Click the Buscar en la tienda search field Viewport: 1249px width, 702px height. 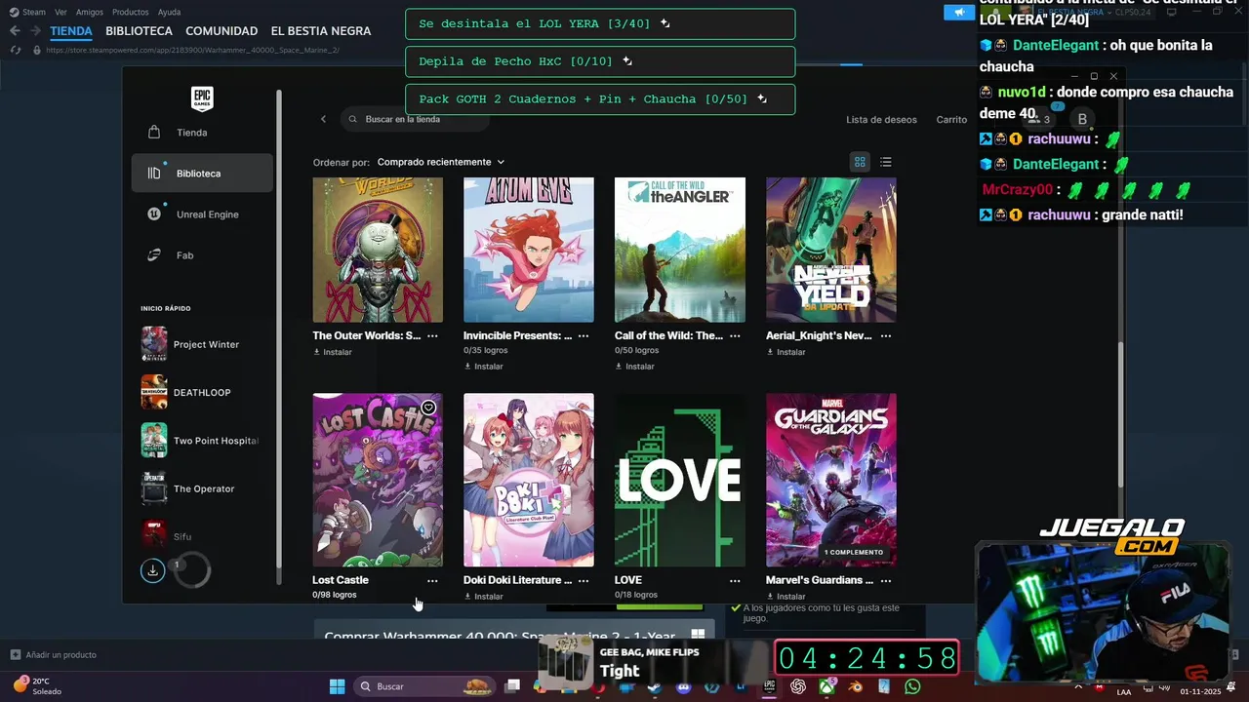(x=415, y=119)
